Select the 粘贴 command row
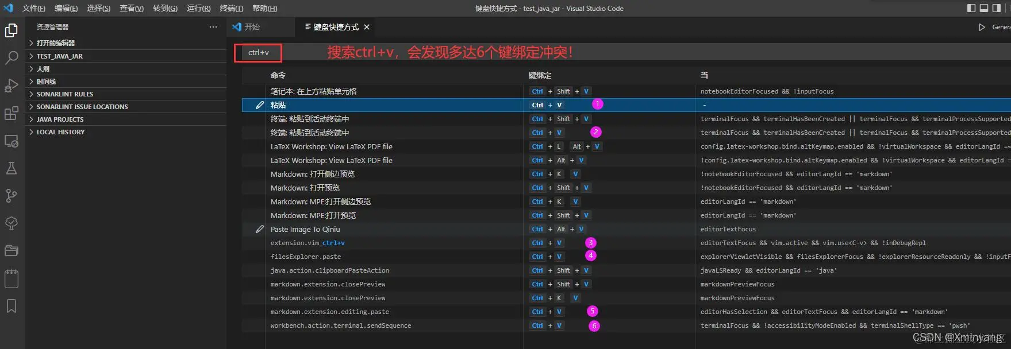Image resolution: width=1011 pixels, height=349 pixels. 626,105
